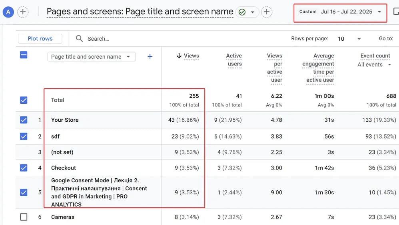This screenshot has width=399, height=225.
Task: Click Your Store event count '133 (19.33%)'
Action: coord(379,120)
